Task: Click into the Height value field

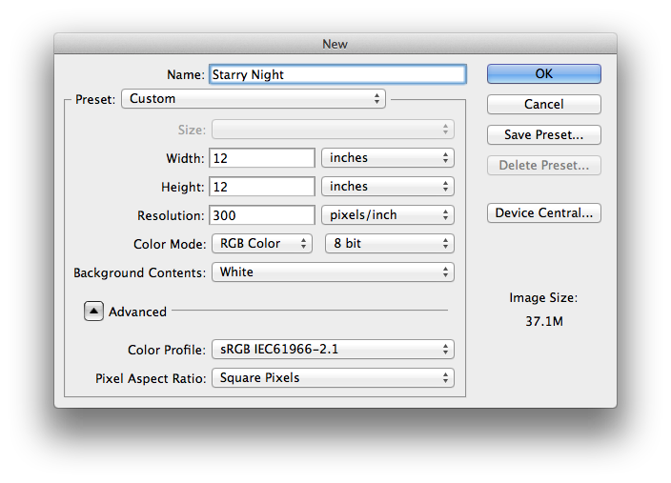Action: [262, 187]
